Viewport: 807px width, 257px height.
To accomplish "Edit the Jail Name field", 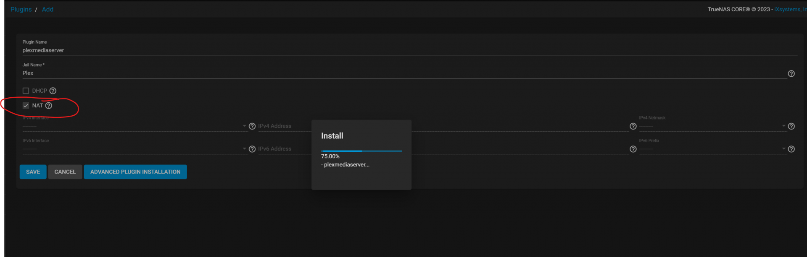I will 405,73.
